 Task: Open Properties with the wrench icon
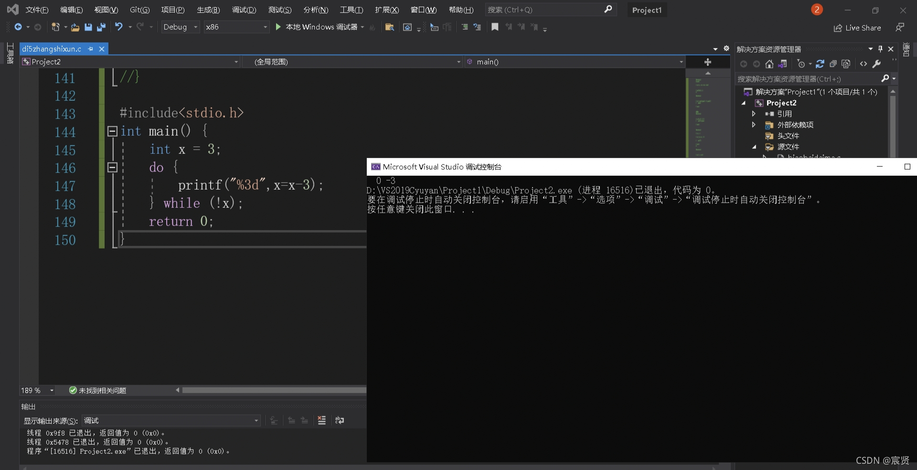(876, 64)
